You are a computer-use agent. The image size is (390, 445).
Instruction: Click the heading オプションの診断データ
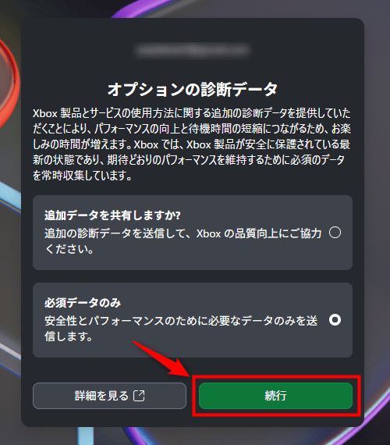click(x=193, y=90)
